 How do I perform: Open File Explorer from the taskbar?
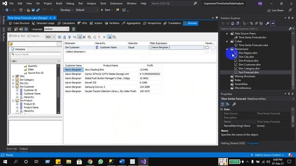69,162
